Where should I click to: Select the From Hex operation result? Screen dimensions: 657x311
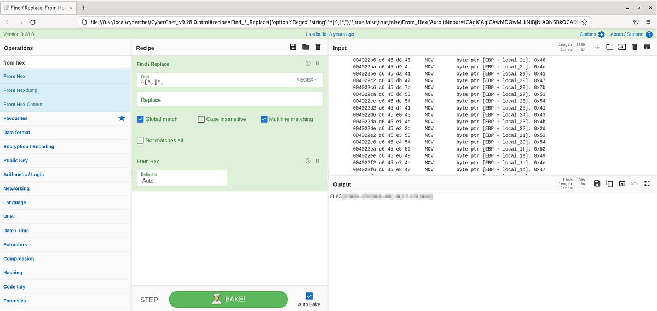point(66,76)
